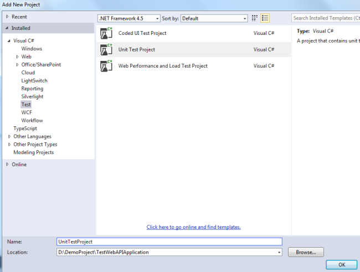Click Visual C# label on Web Performance row
Screen dimensions: 360x272
tap(264, 66)
